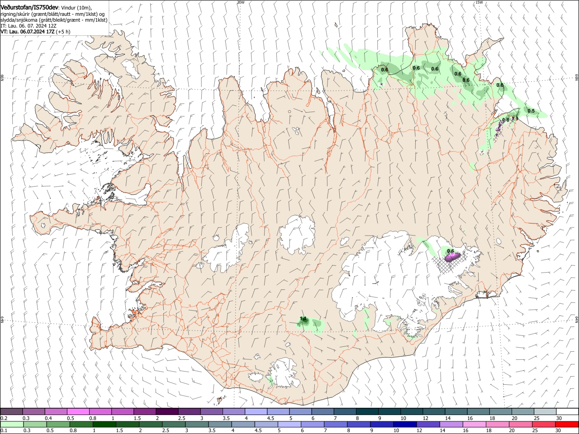Click the upper legend's '0.2' tick label
The width and height of the screenshot is (579, 434).
point(4,418)
